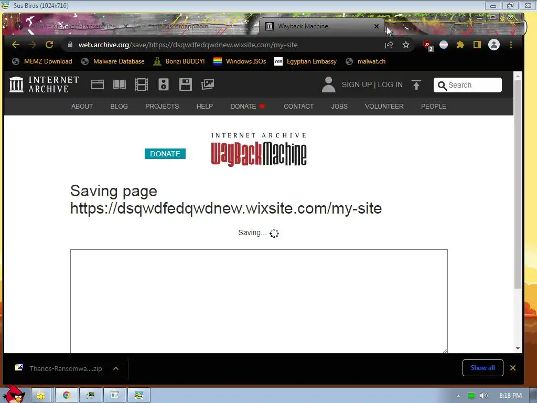Open the uBlock Origin extension icon

pos(428,45)
